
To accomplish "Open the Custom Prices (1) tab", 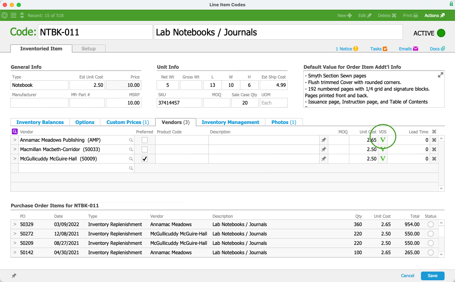I will (128, 122).
